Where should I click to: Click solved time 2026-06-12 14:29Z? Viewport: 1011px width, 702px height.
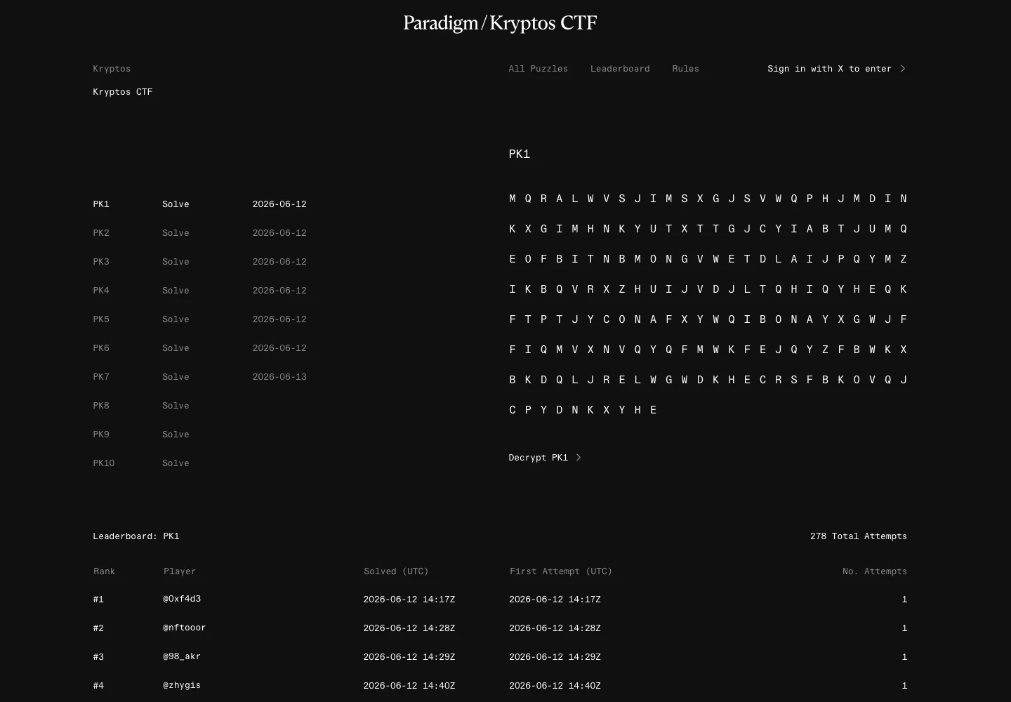[x=409, y=657]
